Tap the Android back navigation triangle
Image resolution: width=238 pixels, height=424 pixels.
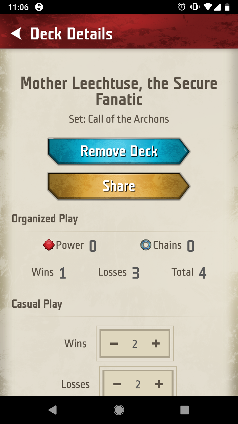(52, 410)
